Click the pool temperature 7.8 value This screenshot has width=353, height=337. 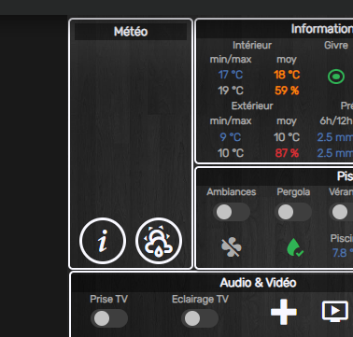343,253
